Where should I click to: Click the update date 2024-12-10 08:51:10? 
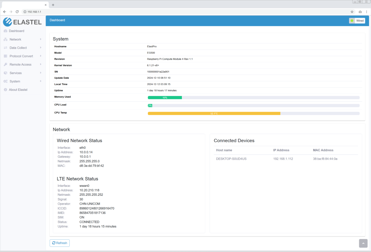point(159,78)
